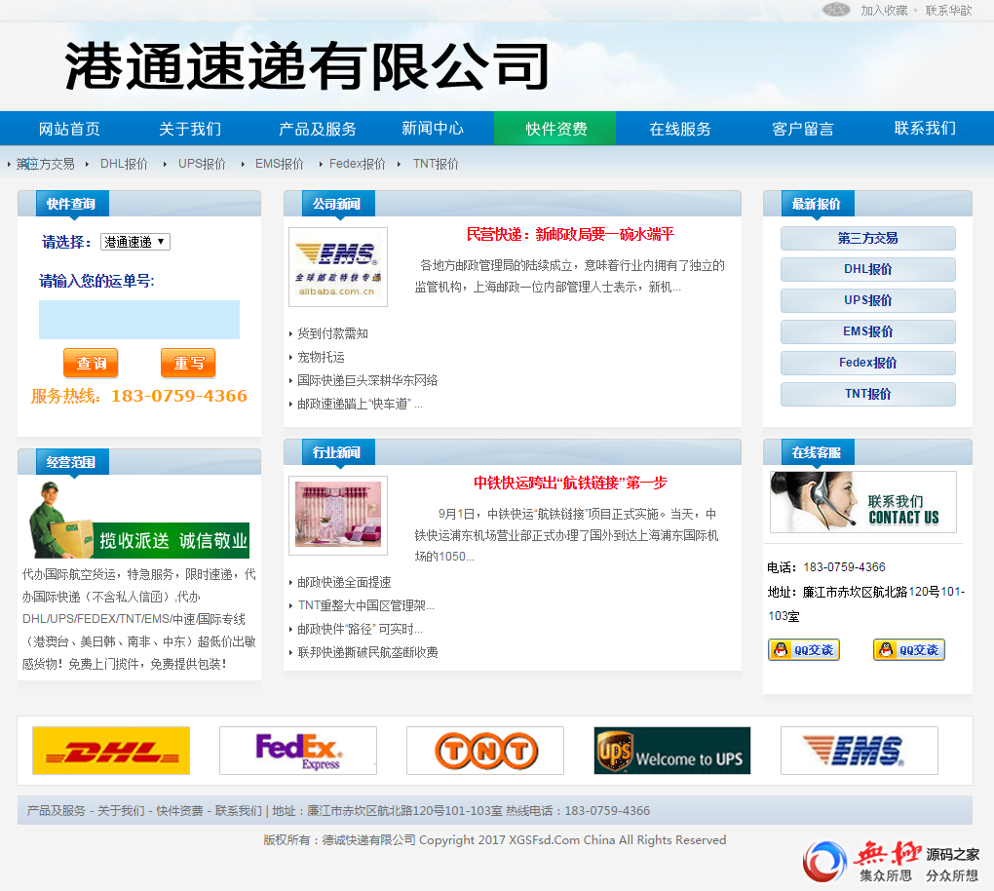
Task: Click the Welcome to UPS logo
Action: [672, 751]
